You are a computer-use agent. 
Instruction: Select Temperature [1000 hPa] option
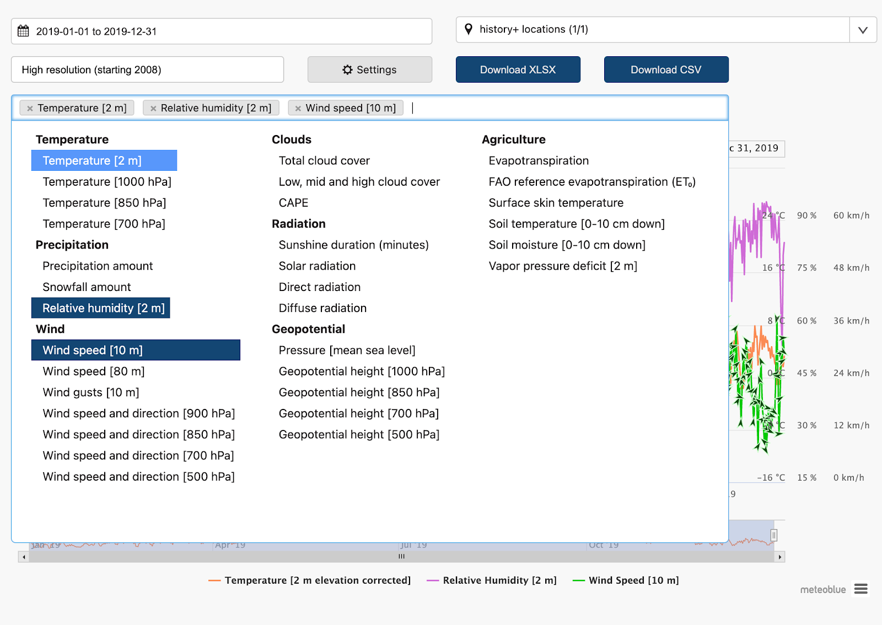point(107,182)
